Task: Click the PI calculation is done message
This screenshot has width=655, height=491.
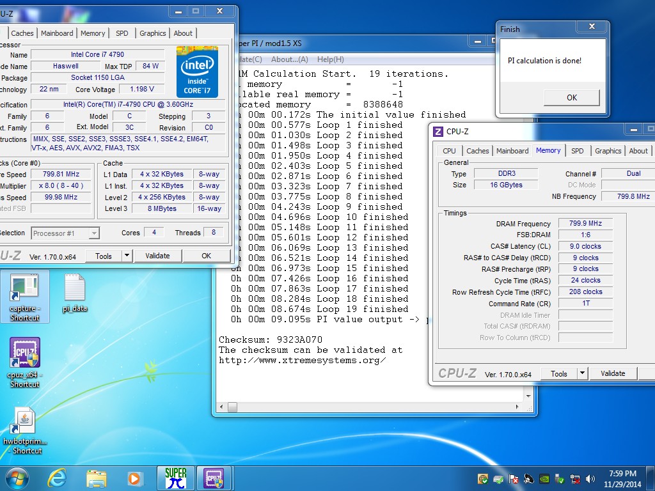Action: [544, 61]
